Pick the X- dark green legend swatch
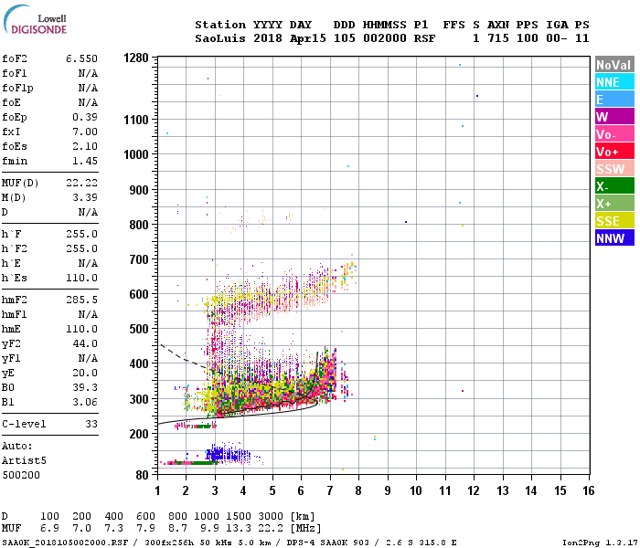 pyautogui.click(x=614, y=186)
